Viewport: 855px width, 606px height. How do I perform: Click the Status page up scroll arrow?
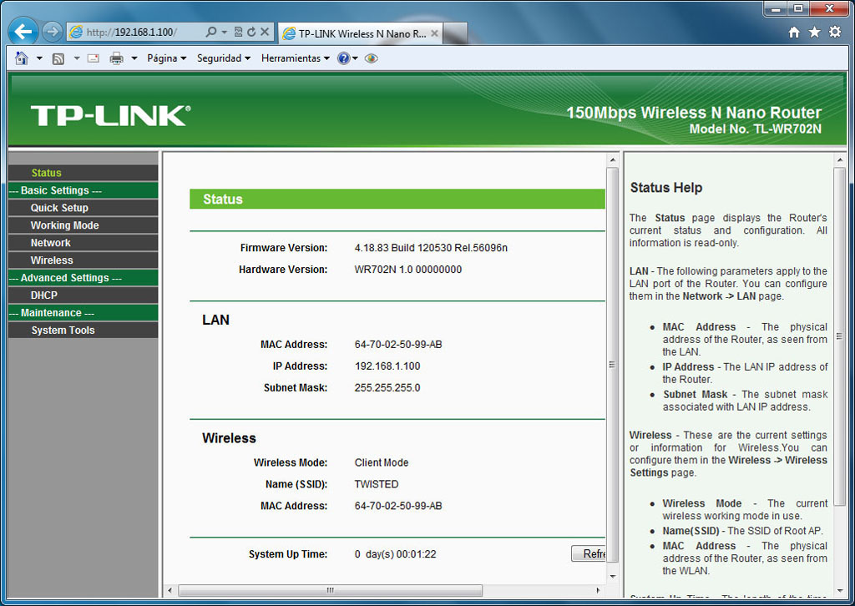(612, 160)
